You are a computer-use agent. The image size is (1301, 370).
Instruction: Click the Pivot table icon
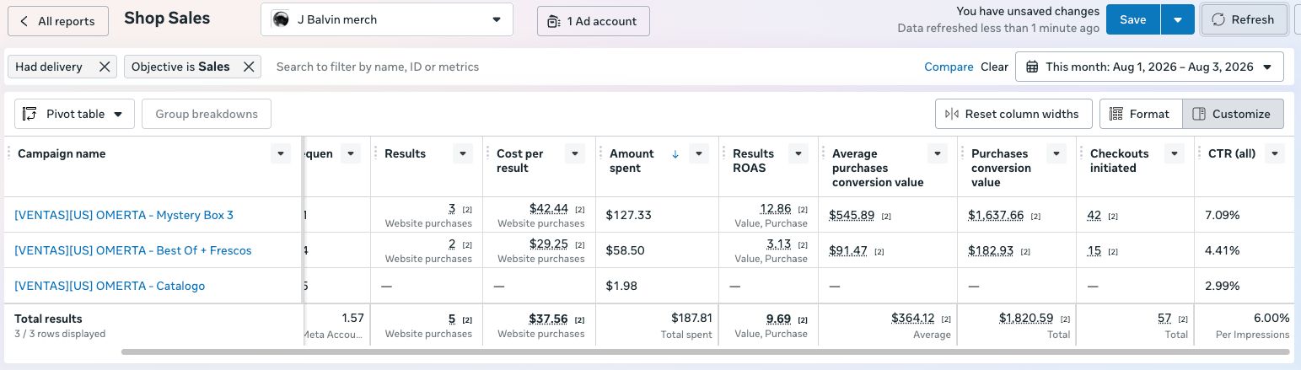[x=30, y=114]
